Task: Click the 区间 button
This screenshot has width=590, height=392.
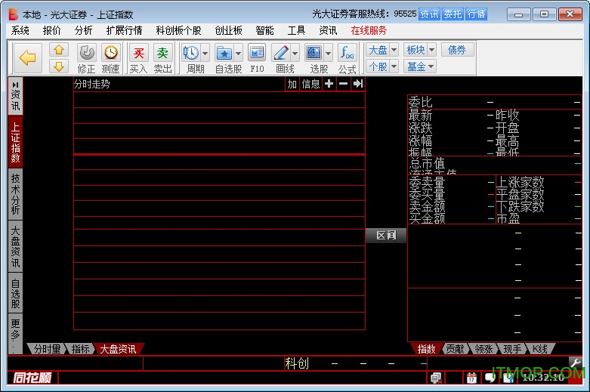Action: [x=385, y=236]
